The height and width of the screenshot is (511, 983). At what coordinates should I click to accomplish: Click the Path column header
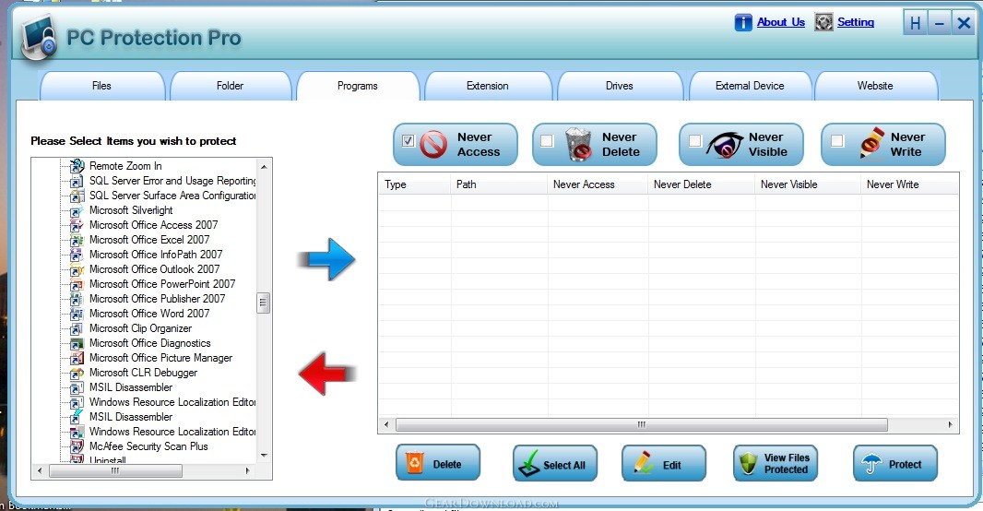499,184
